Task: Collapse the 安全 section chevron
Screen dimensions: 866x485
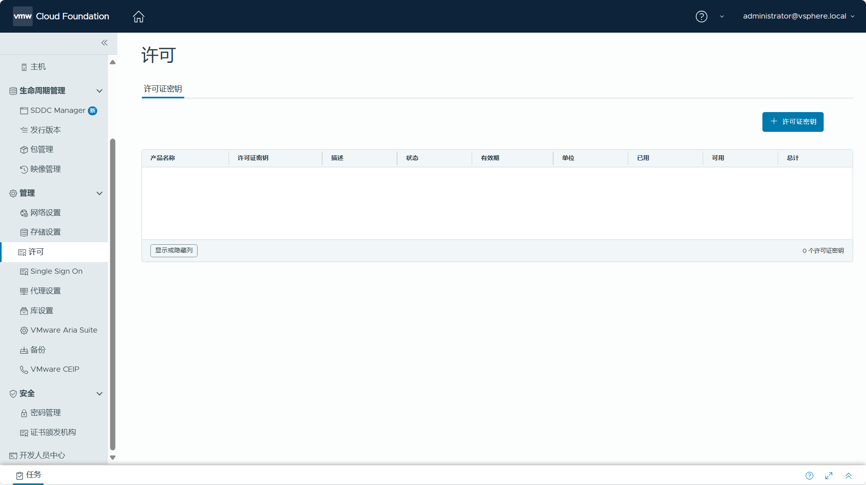Action: (x=99, y=394)
